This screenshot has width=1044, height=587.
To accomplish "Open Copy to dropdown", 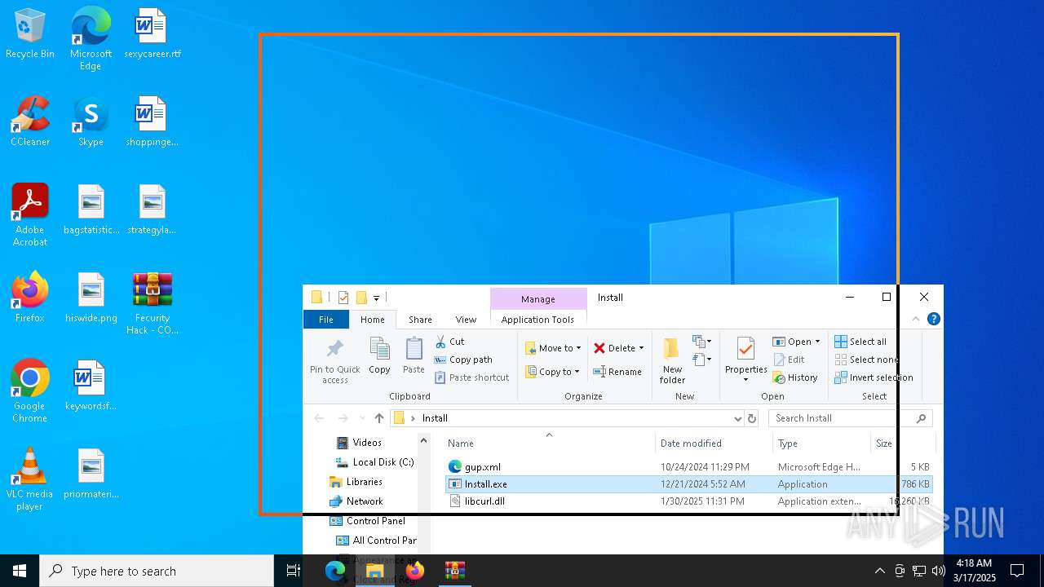I will [x=553, y=372].
